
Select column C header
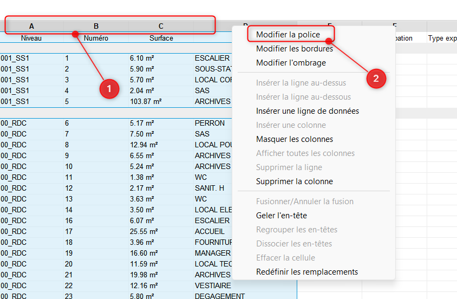(161, 26)
